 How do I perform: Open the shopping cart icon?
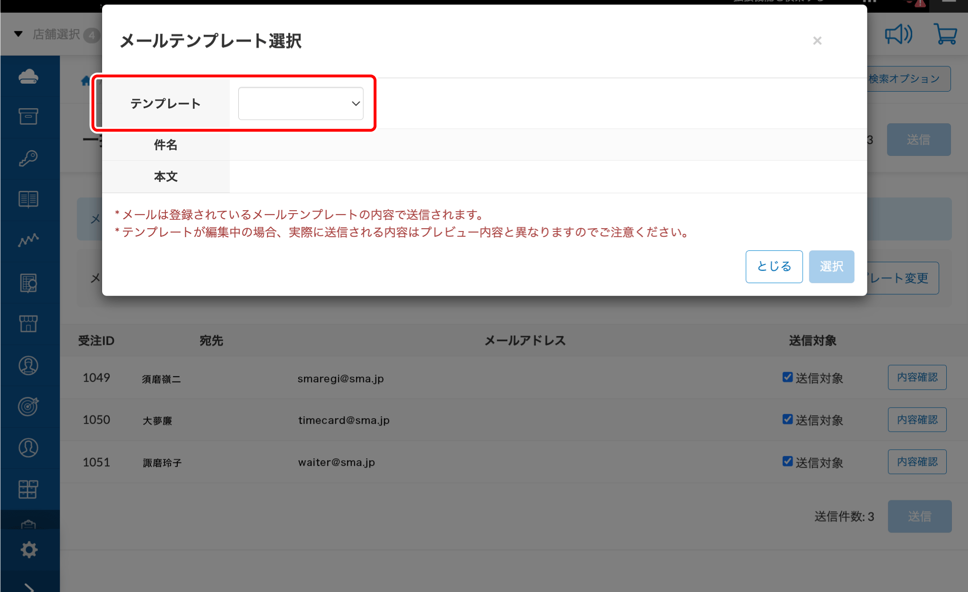[x=945, y=34]
